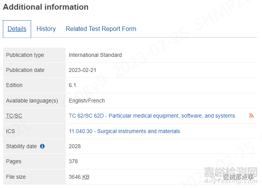Switch to the History tab
262x188 pixels.
tap(46, 29)
